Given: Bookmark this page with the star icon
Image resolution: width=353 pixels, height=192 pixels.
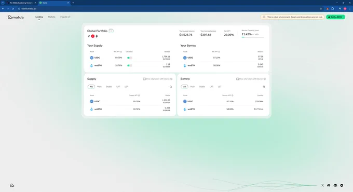Looking at the screenshot, I should [x=321, y=9].
